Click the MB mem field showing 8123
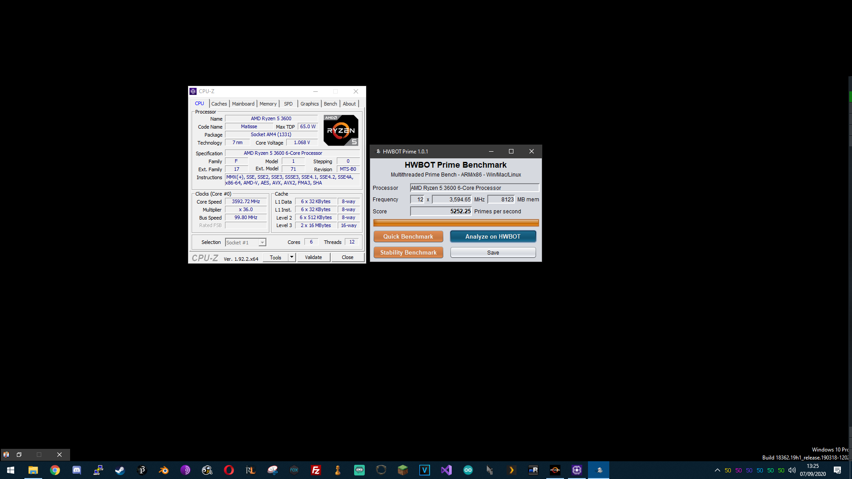 (x=501, y=200)
